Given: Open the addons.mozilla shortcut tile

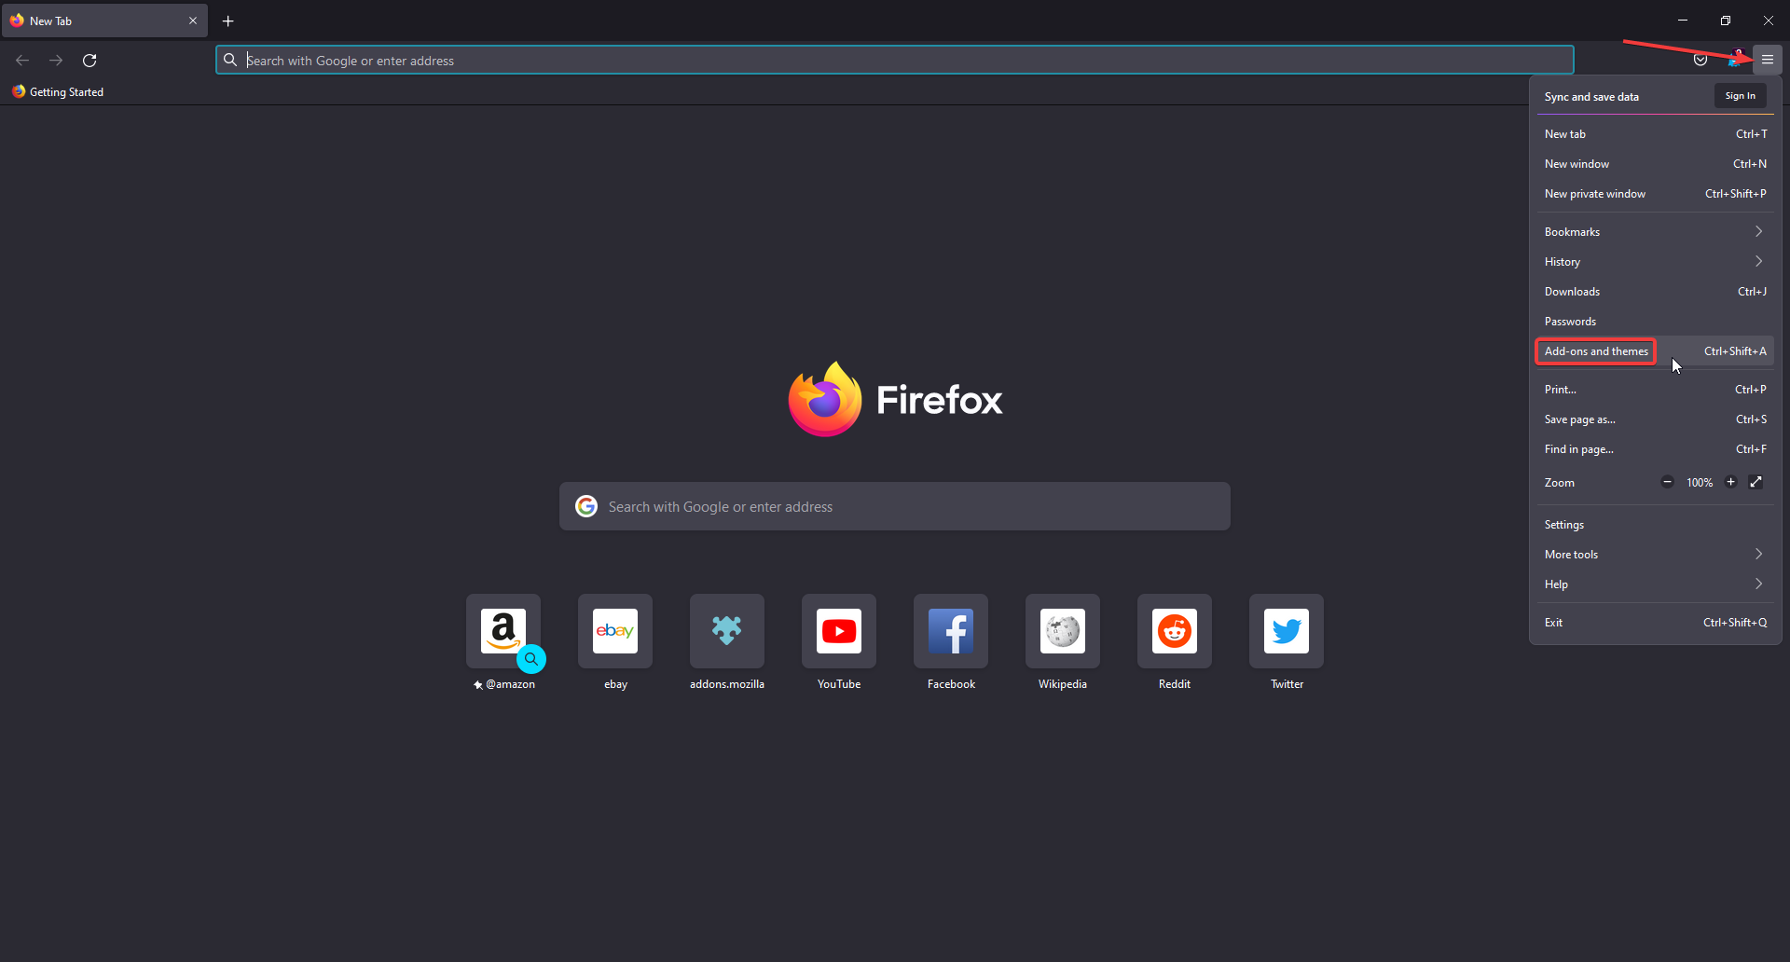Looking at the screenshot, I should tap(727, 631).
